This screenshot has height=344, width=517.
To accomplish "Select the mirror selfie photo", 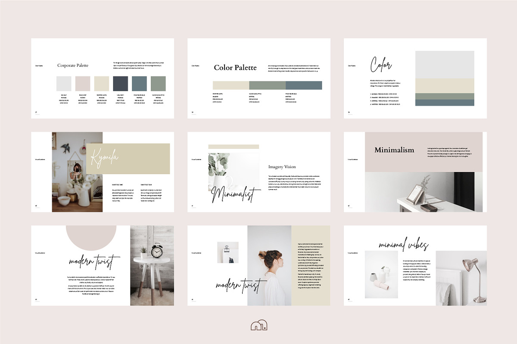I will [77, 172].
